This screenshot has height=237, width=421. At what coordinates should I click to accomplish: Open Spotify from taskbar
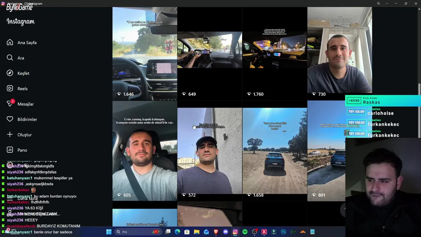(x=245, y=232)
